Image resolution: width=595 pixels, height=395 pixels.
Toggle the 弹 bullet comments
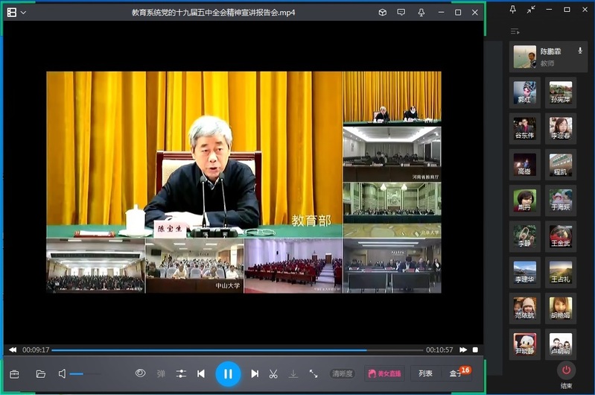coord(161,373)
